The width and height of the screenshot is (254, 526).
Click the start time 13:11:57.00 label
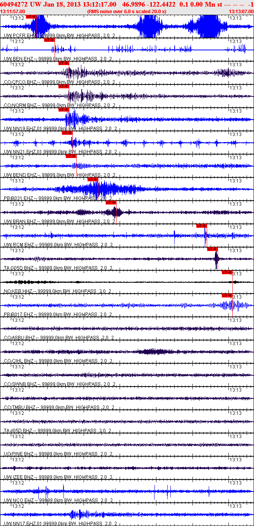pos(12,12)
